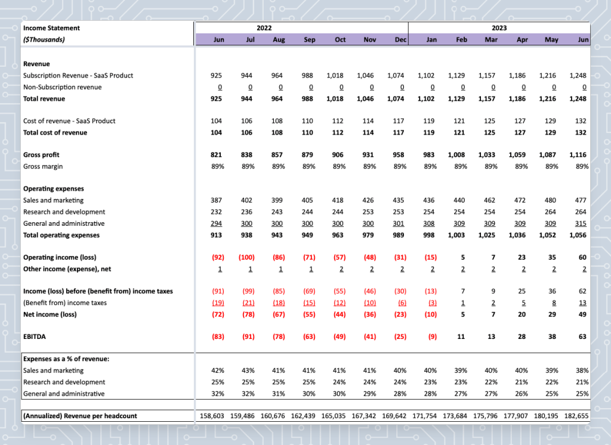Click the 2022 year header
This screenshot has height=445, width=611.
coord(264,28)
